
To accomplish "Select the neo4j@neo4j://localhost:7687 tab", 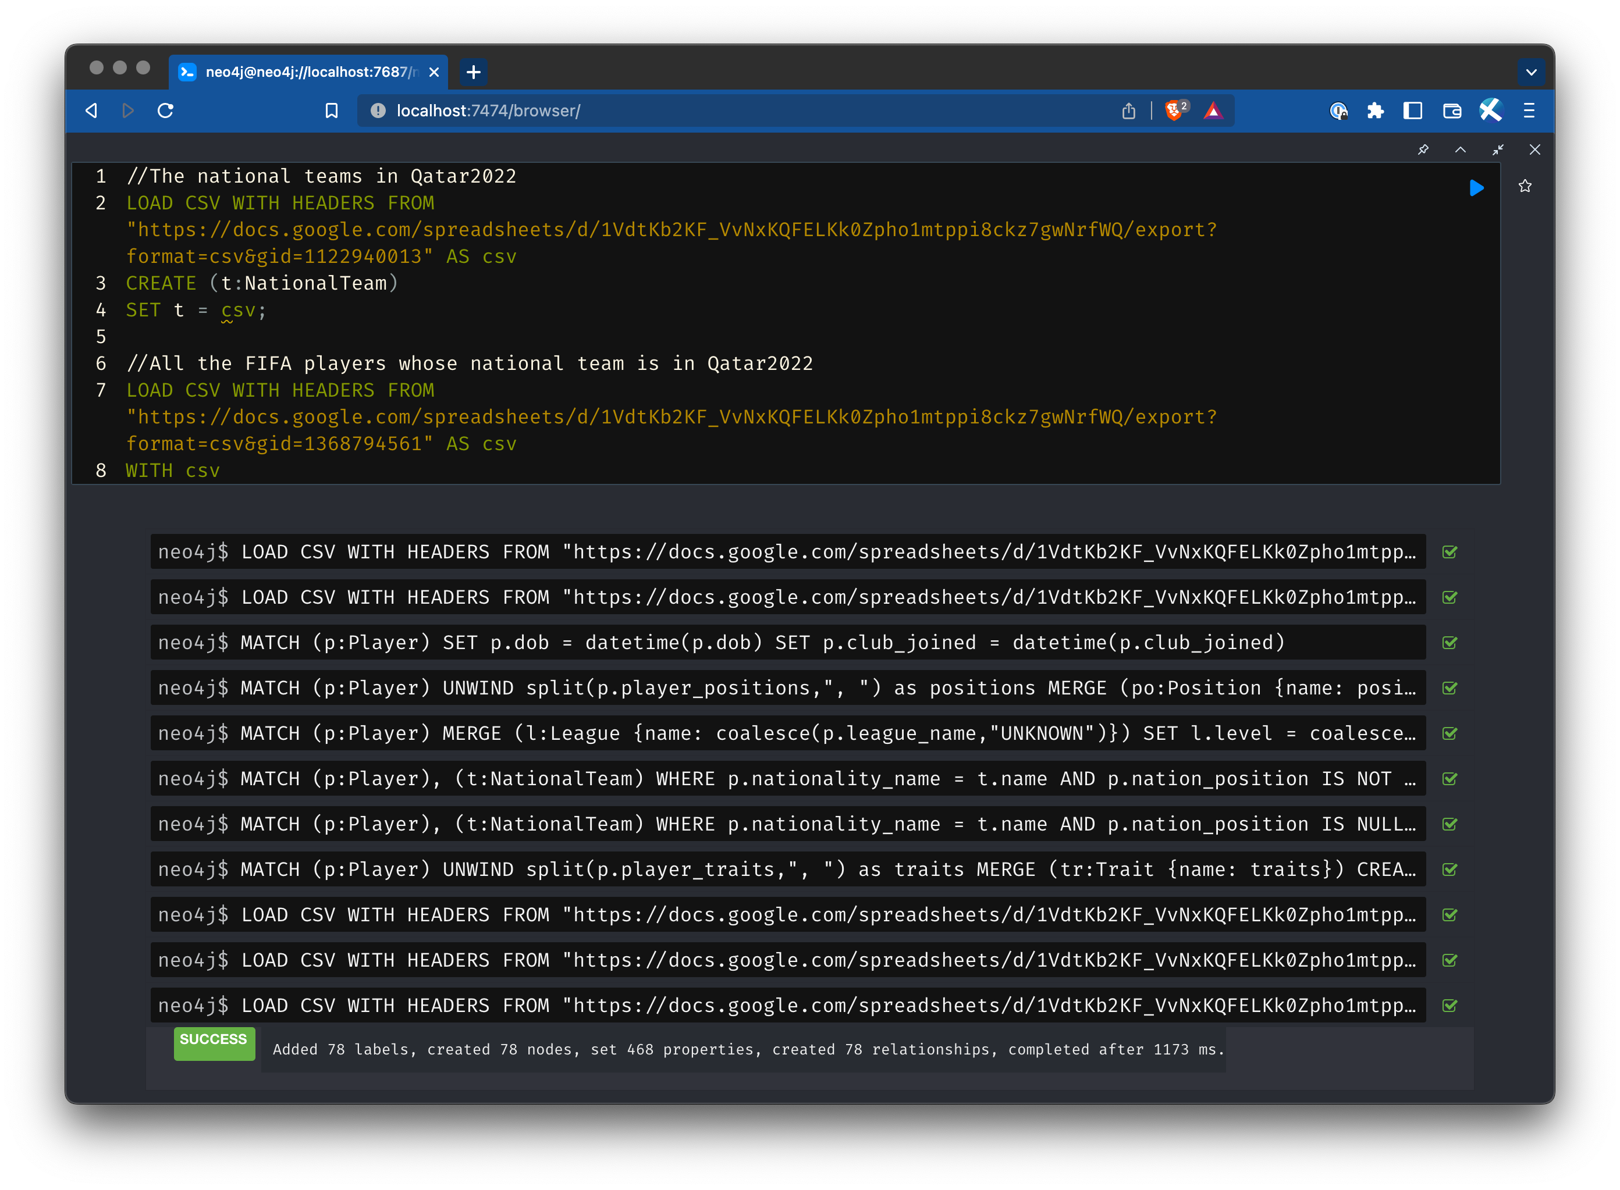I will [308, 72].
